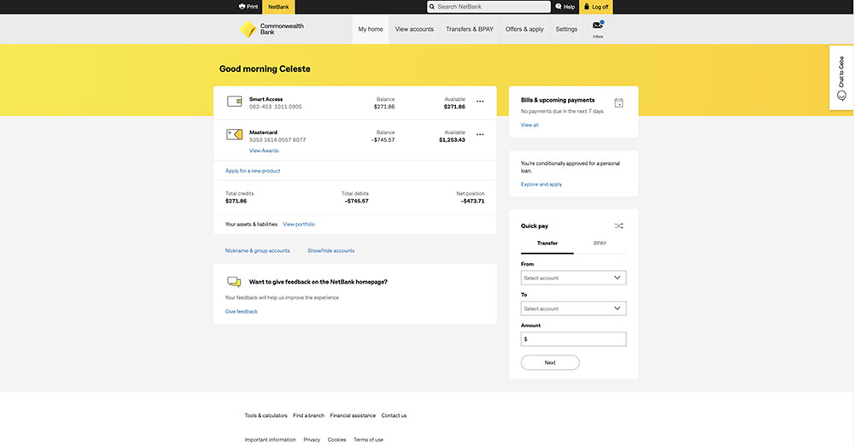Open Privacy footer link
This screenshot has width=854, height=446.
312,439
